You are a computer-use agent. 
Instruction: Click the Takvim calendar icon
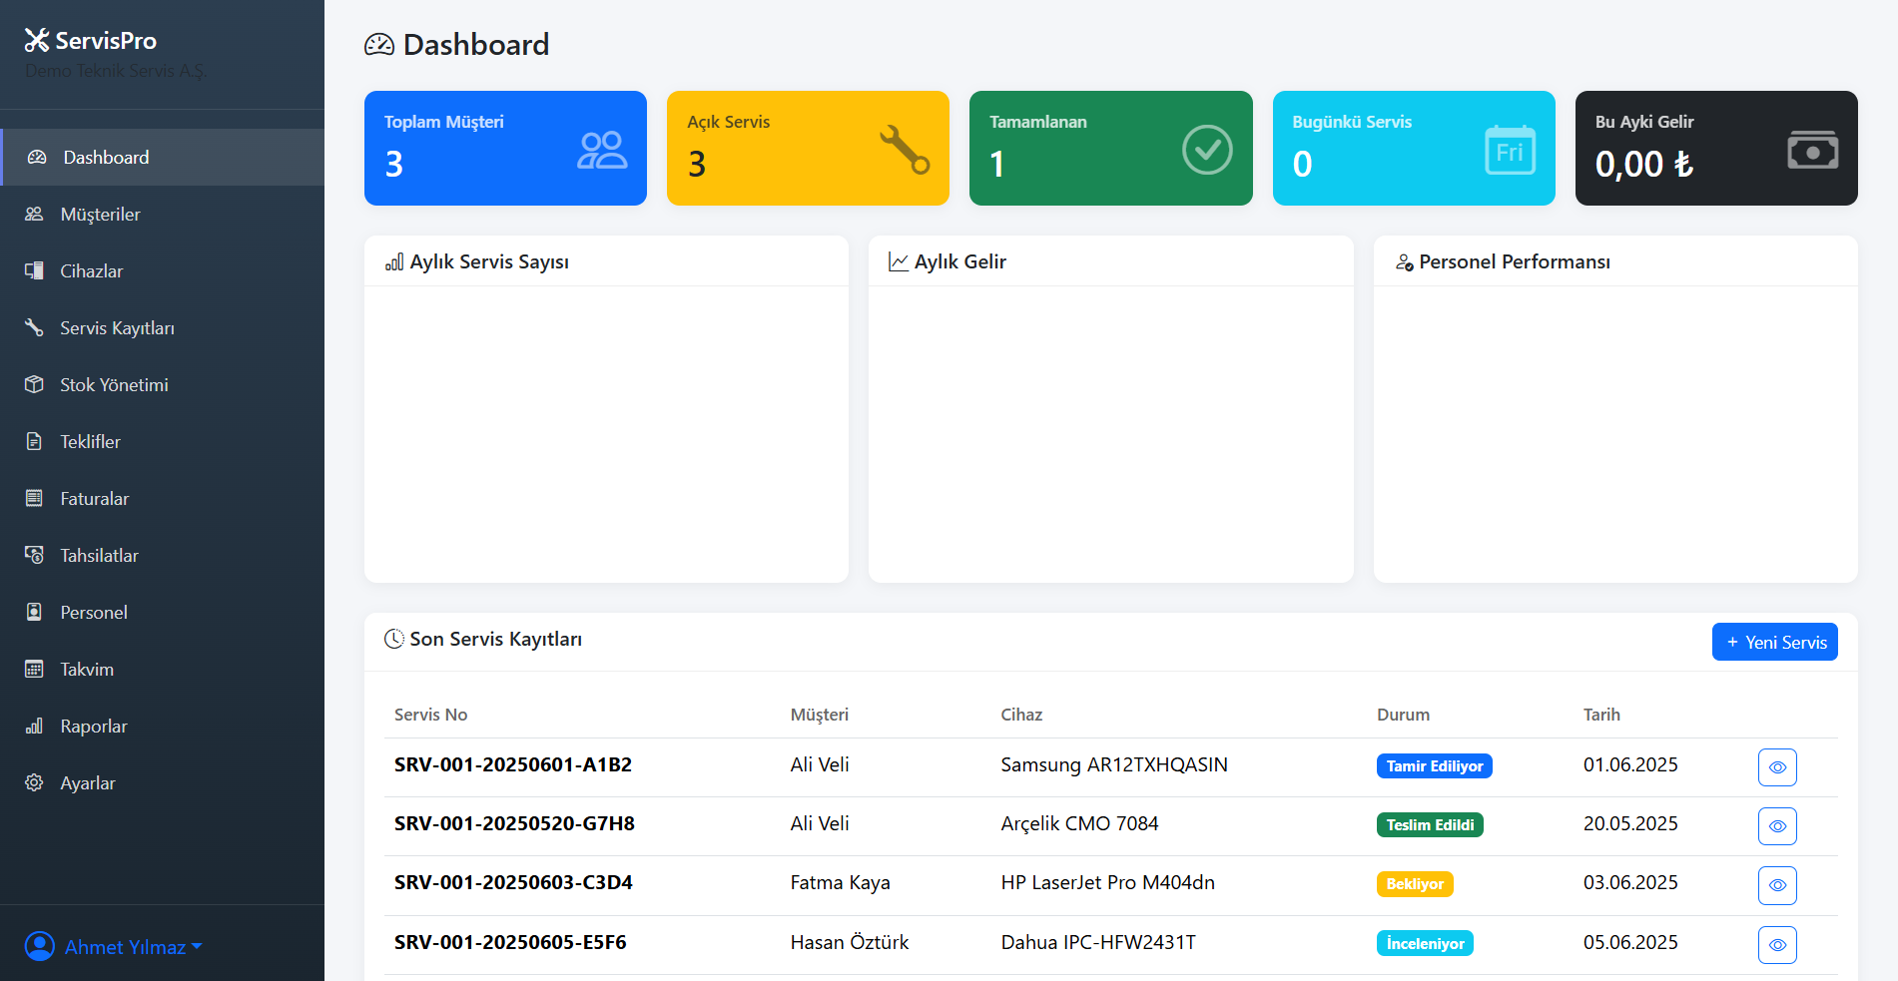(34, 670)
